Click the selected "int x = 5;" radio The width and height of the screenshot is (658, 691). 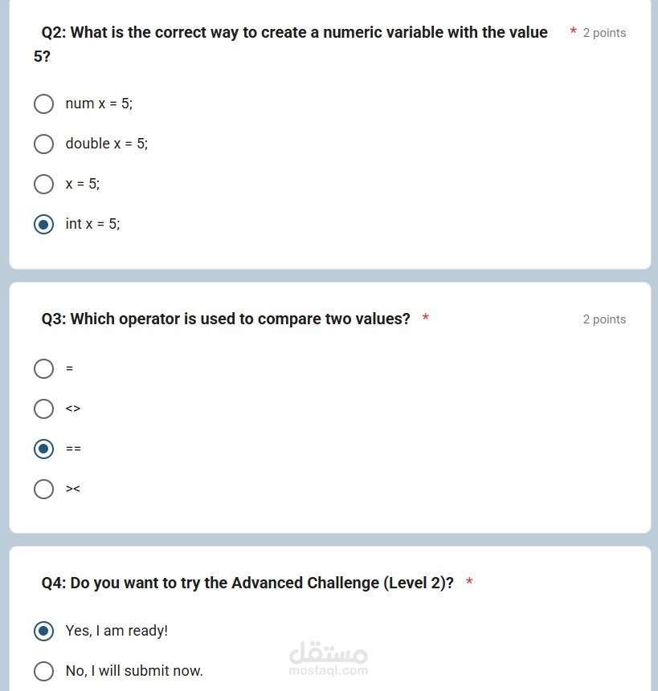tap(44, 224)
